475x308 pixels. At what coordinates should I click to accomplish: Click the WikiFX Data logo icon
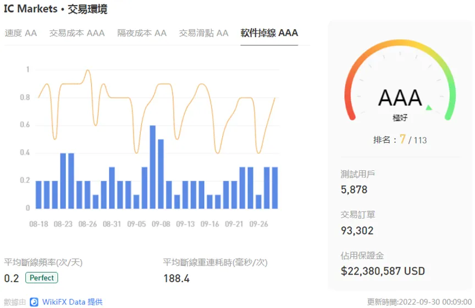[34, 302]
